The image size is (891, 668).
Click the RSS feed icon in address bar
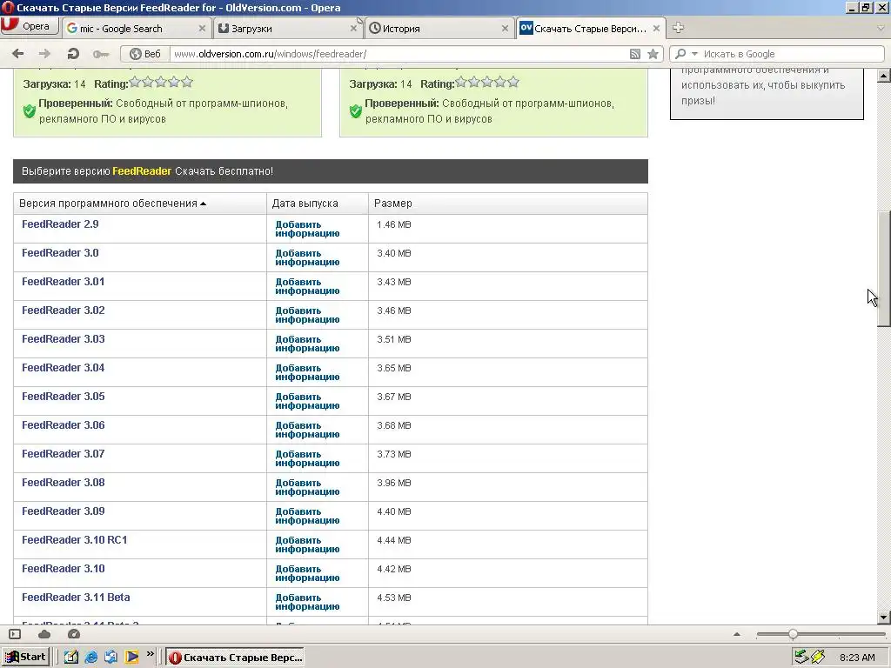pyautogui.click(x=635, y=54)
